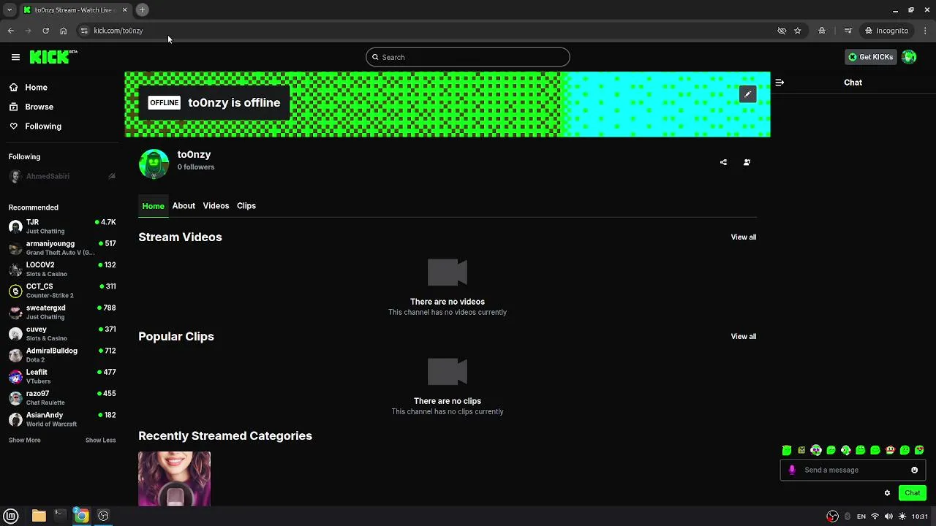Open the chat settings gear
The image size is (936, 526).
pos(887,493)
